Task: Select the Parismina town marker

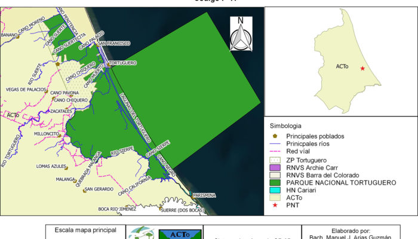Action: (x=192, y=195)
